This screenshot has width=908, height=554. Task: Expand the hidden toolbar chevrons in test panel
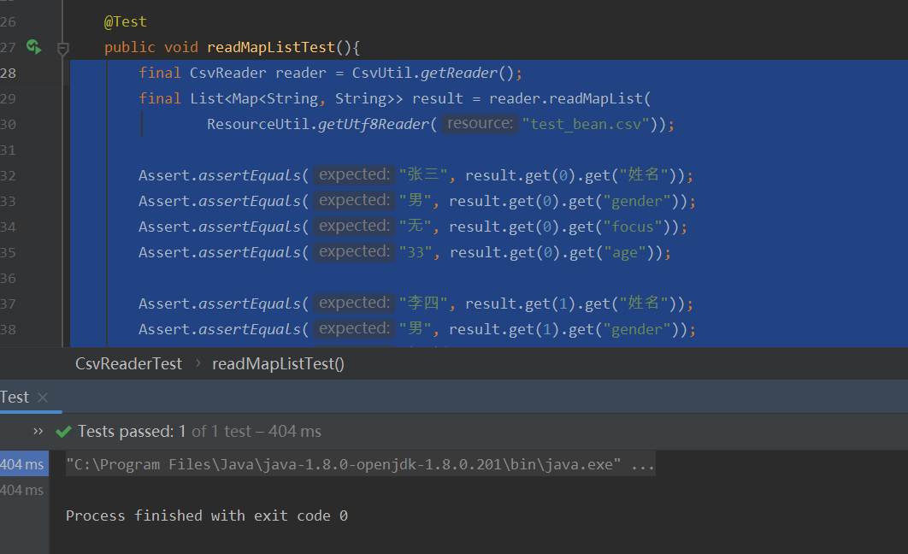(38, 431)
